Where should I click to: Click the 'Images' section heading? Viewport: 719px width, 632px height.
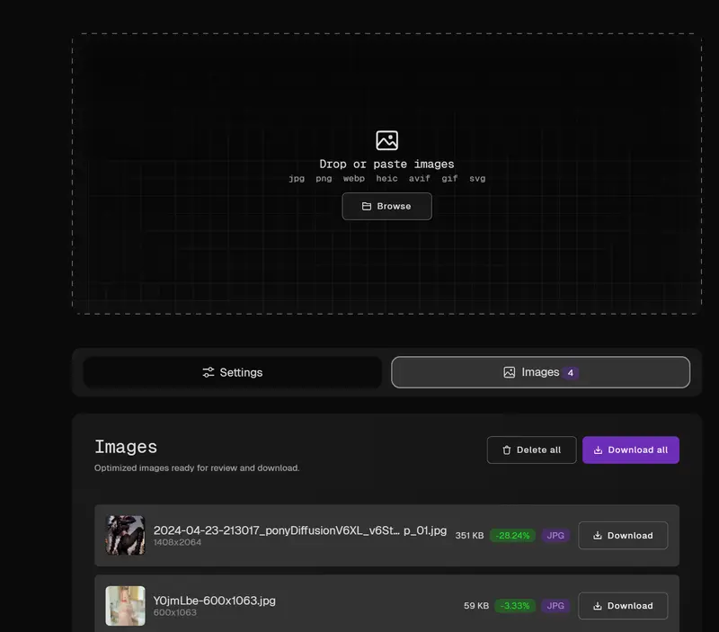[126, 447]
